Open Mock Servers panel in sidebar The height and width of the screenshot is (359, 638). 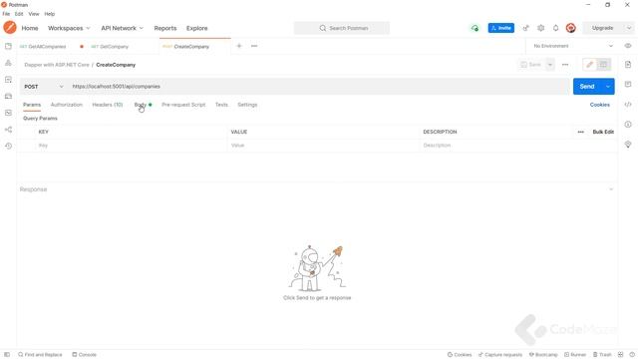point(8,96)
